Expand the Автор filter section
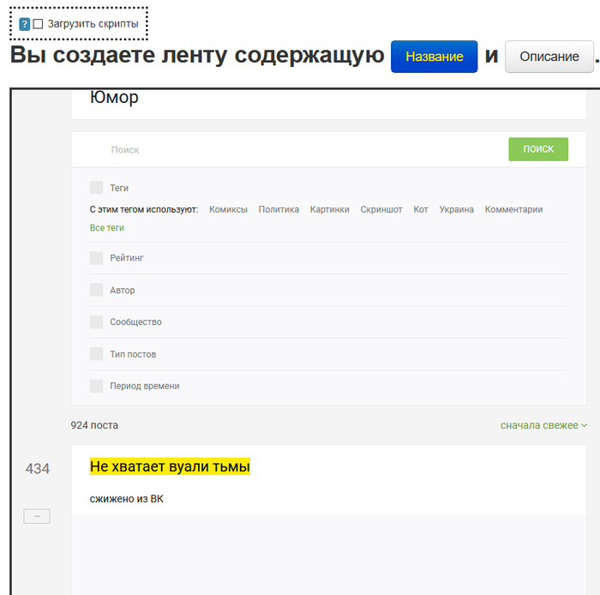600x595 pixels. 122,291
